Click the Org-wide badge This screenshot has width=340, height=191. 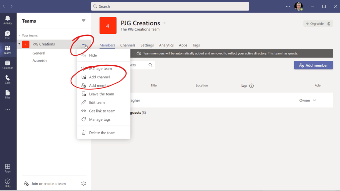315,24
